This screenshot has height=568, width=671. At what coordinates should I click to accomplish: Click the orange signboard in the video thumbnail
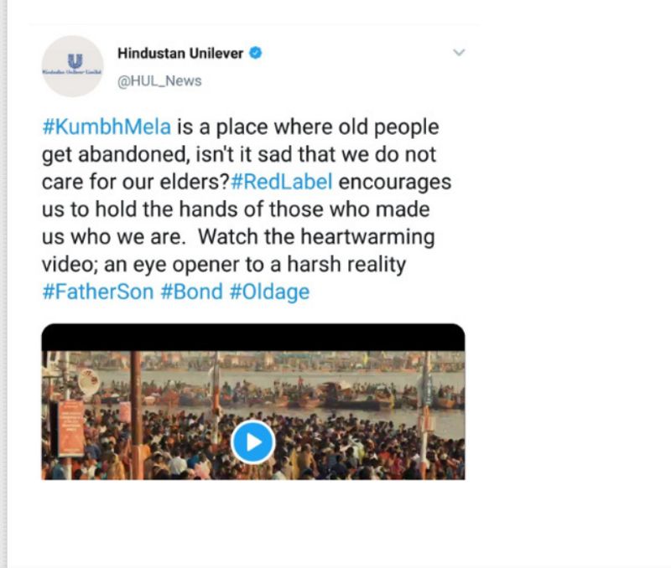point(70,427)
